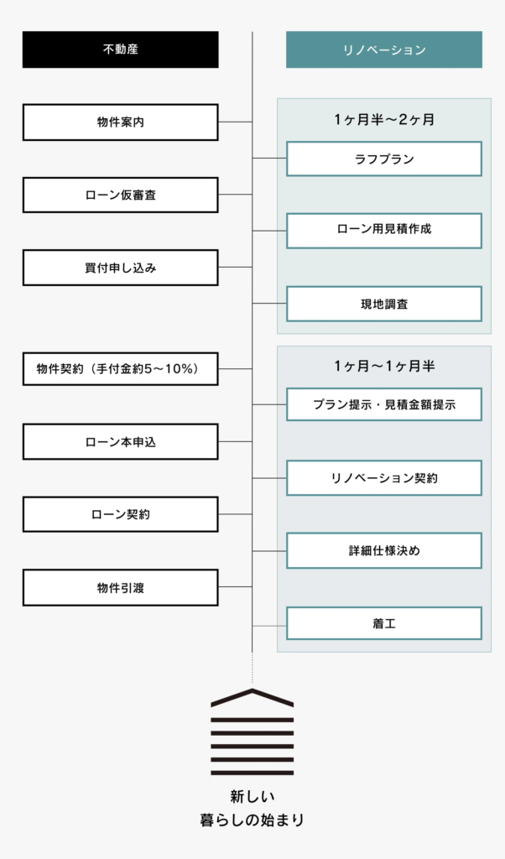Click プラン提示・見積金額提示 box

point(384,404)
